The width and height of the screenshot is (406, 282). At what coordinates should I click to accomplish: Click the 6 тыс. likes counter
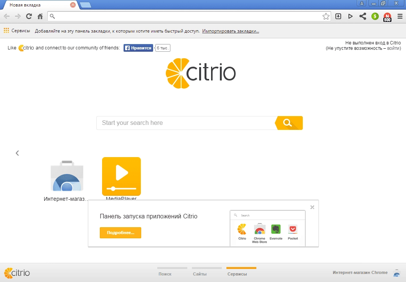(163, 48)
